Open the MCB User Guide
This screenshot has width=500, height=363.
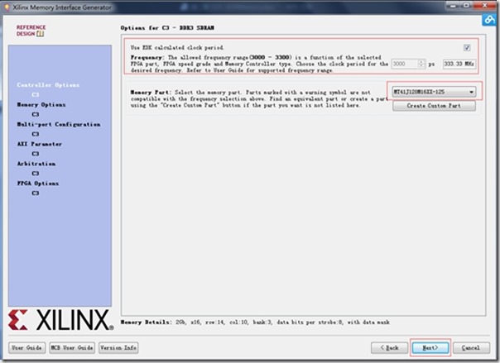click(72, 348)
